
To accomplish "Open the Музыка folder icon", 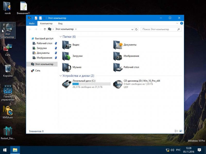I will click(67, 67).
